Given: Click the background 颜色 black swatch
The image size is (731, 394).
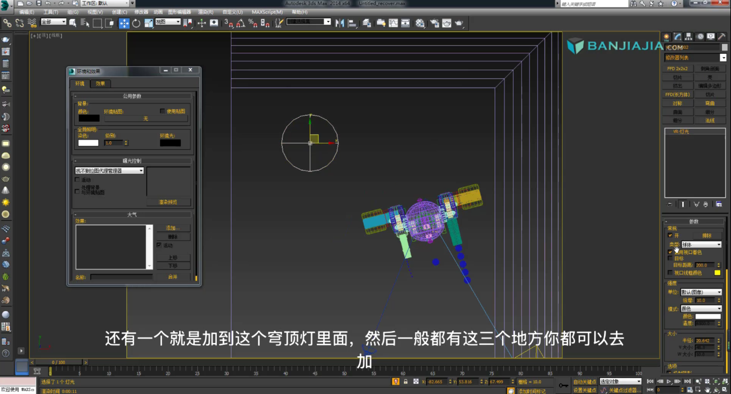Looking at the screenshot, I should click(89, 118).
